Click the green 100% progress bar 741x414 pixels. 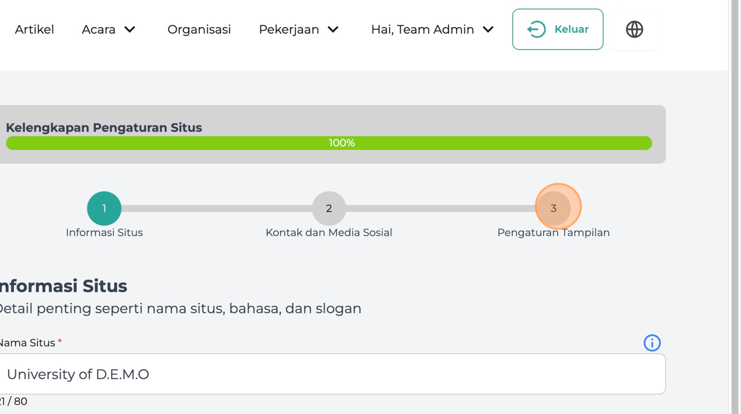tap(329, 144)
